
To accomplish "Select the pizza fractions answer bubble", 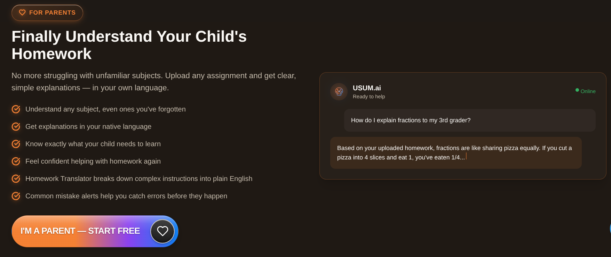I will tap(456, 153).
